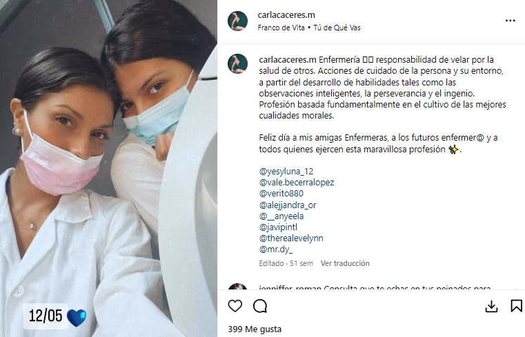Screen dimensions: 525x337
Task: Open carlacaceres.m profile picture in the header
Action: click(238, 21)
